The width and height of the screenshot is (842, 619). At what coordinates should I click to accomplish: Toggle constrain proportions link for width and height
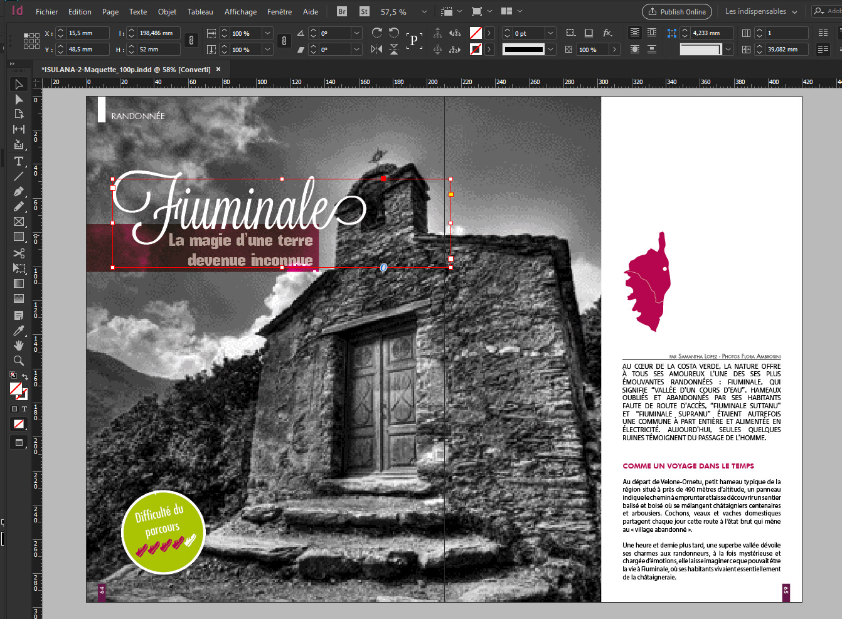pos(191,41)
